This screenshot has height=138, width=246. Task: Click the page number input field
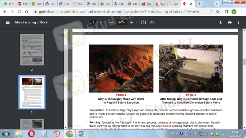[x=93, y=22]
